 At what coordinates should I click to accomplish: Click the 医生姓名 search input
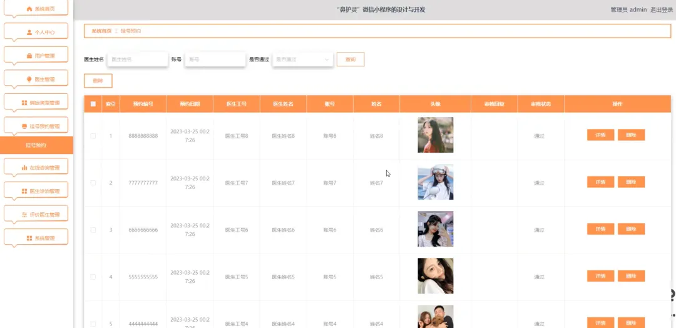[138, 59]
